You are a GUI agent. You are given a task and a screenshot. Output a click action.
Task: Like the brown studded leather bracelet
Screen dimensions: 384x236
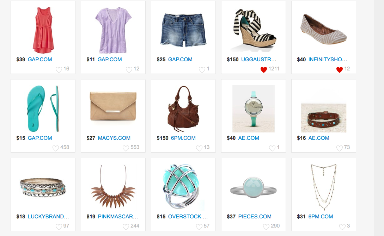pyautogui.click(x=340, y=148)
